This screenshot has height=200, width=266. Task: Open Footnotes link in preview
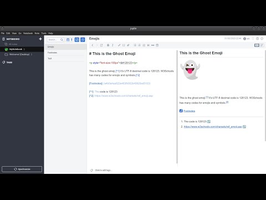190,111
